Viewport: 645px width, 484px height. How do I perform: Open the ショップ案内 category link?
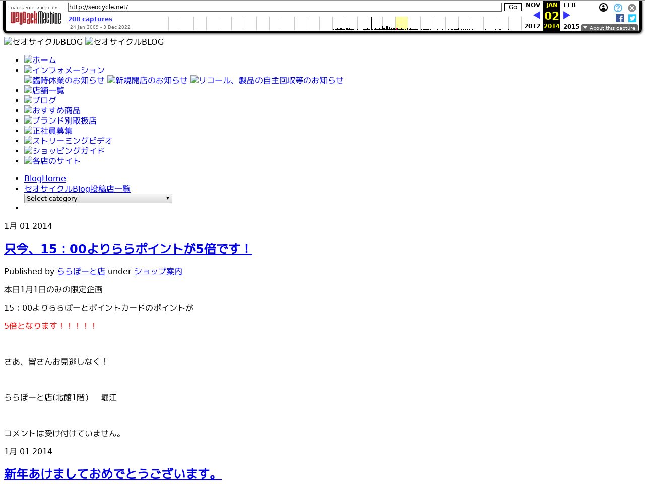click(x=158, y=271)
